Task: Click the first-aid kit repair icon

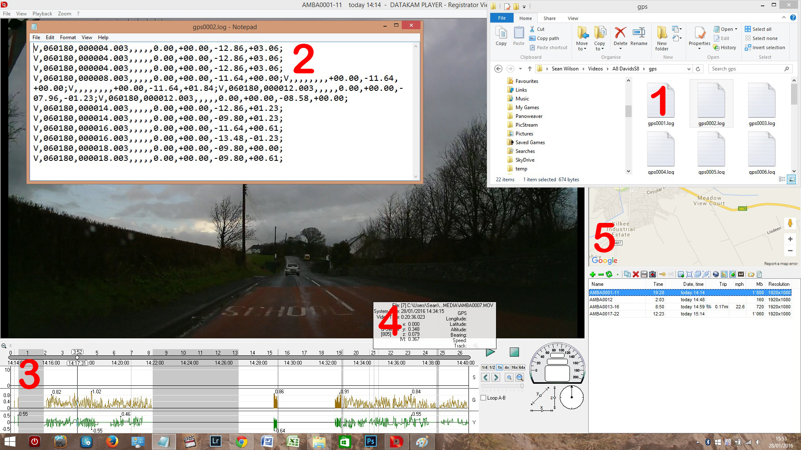Action: click(652, 274)
